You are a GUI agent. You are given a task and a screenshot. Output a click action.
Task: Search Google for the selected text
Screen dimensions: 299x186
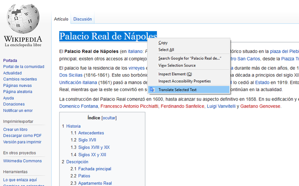click(189, 58)
